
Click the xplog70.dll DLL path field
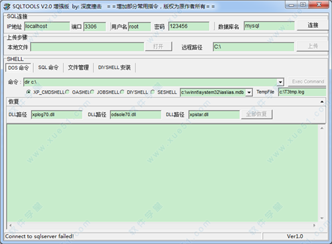tap(56, 115)
